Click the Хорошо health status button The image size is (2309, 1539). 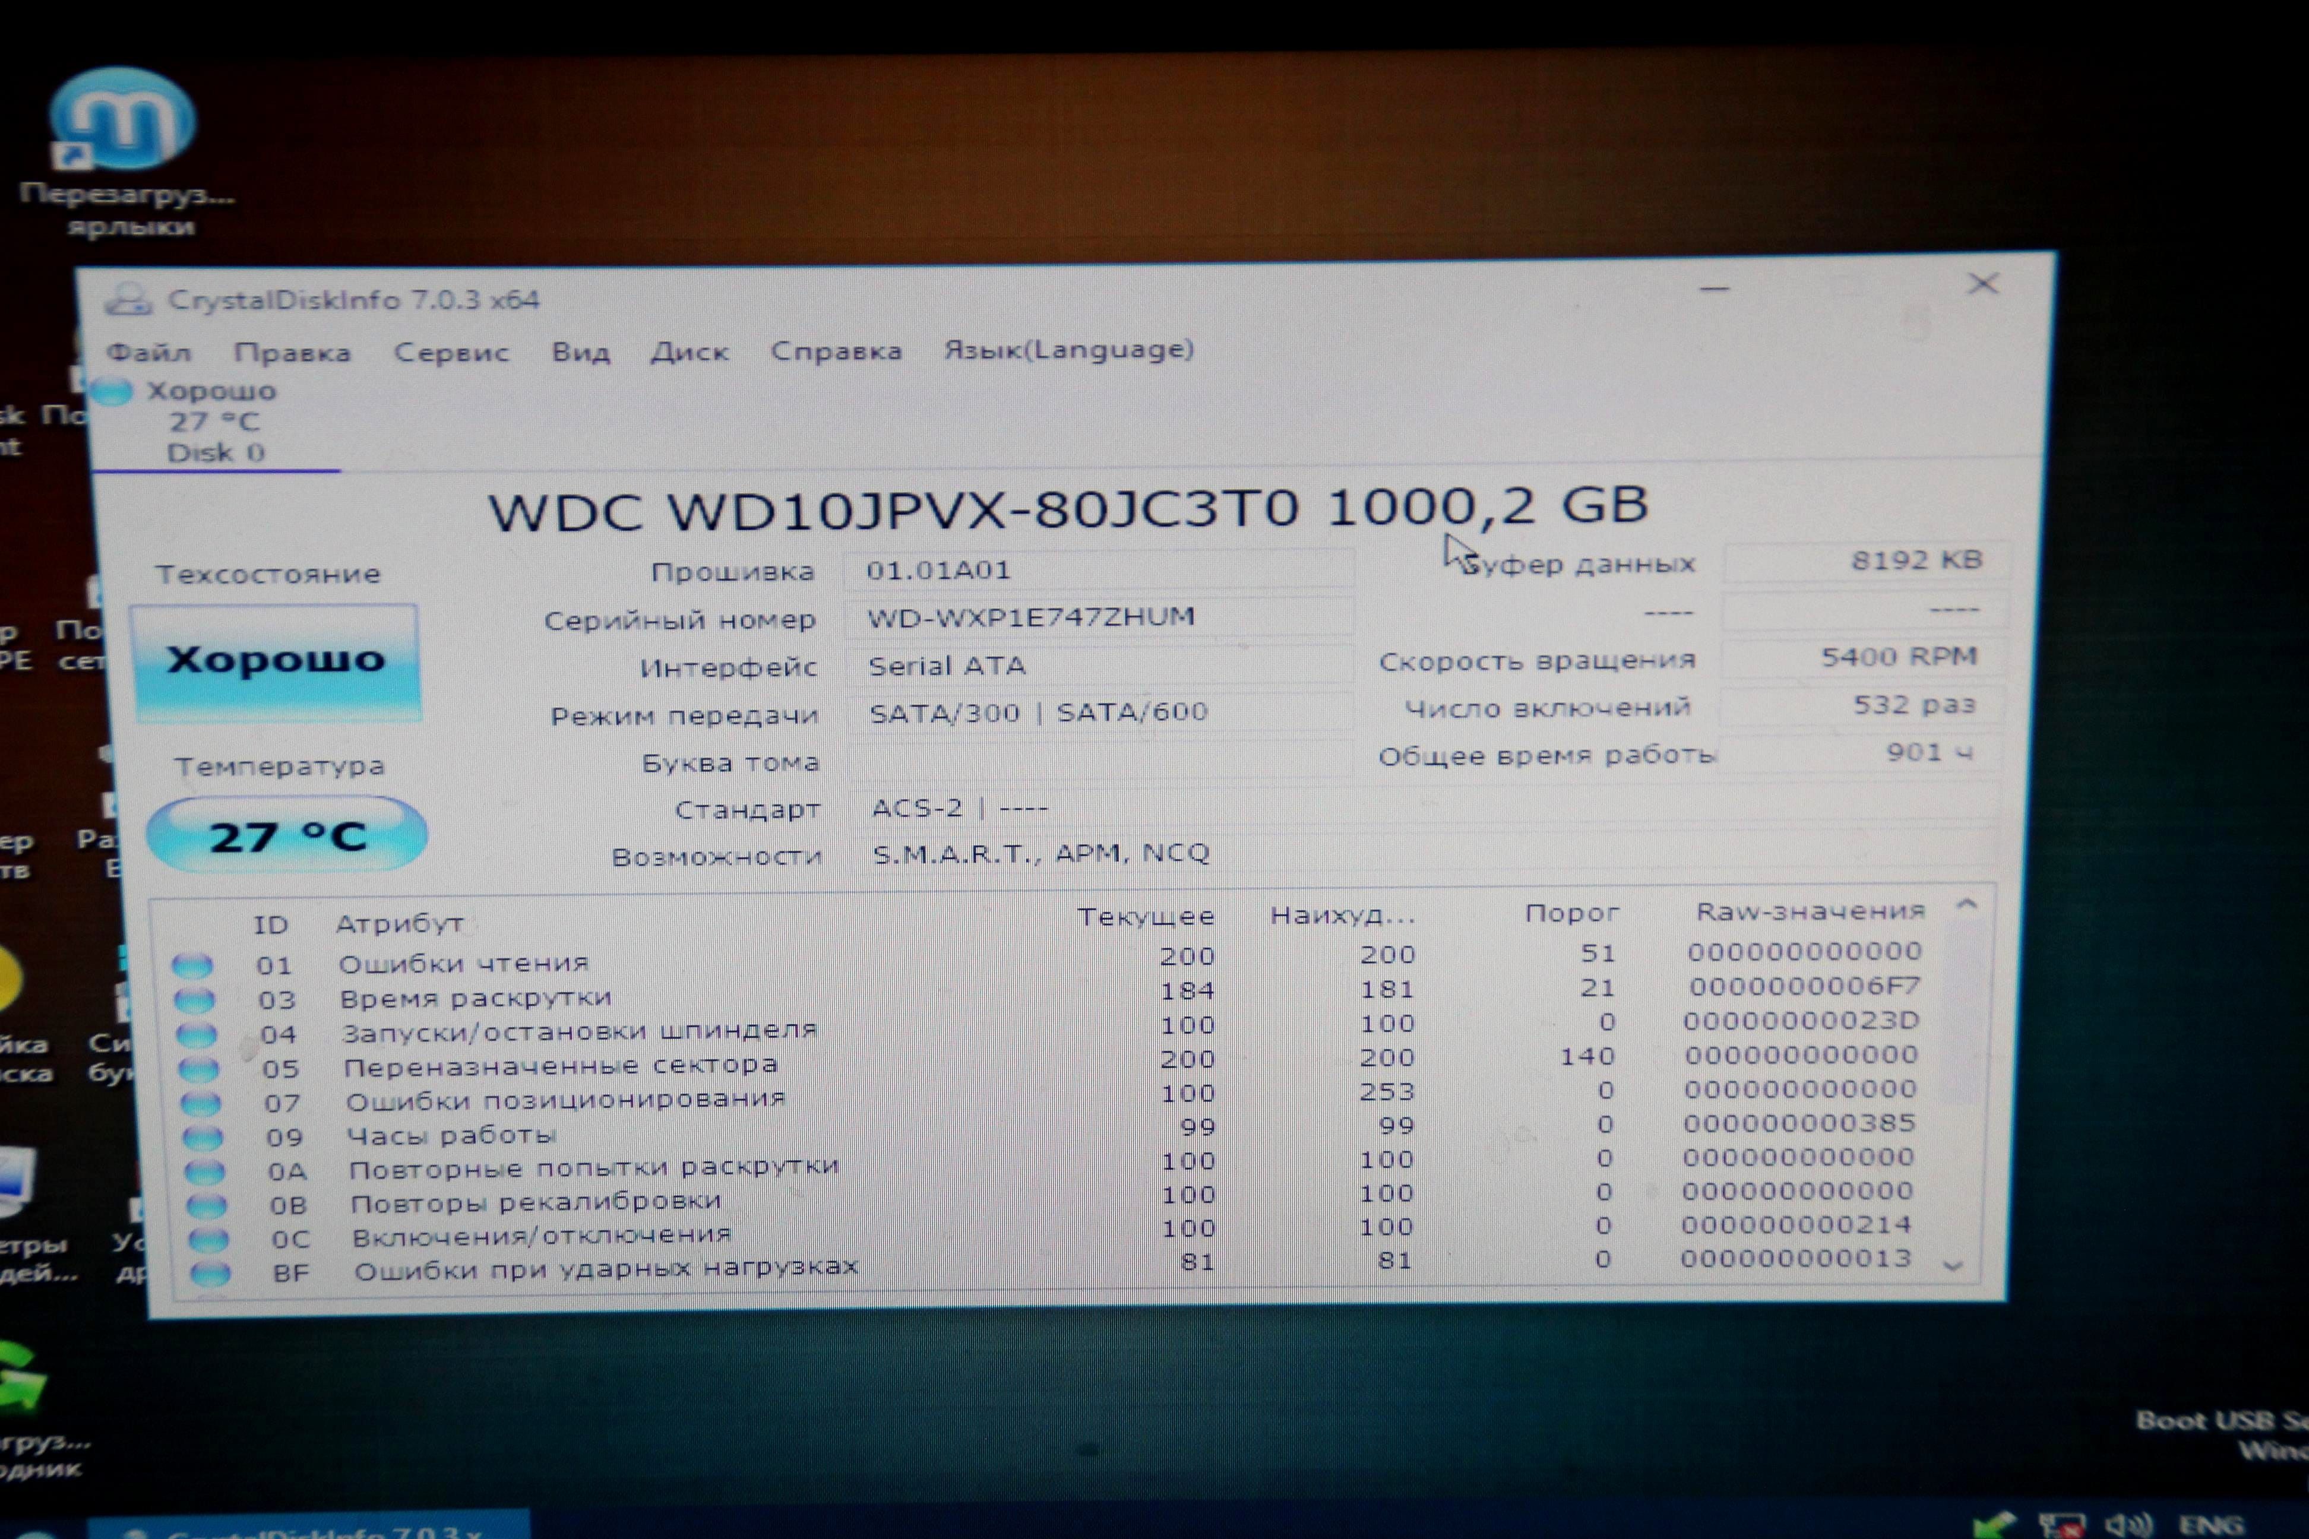(x=276, y=663)
